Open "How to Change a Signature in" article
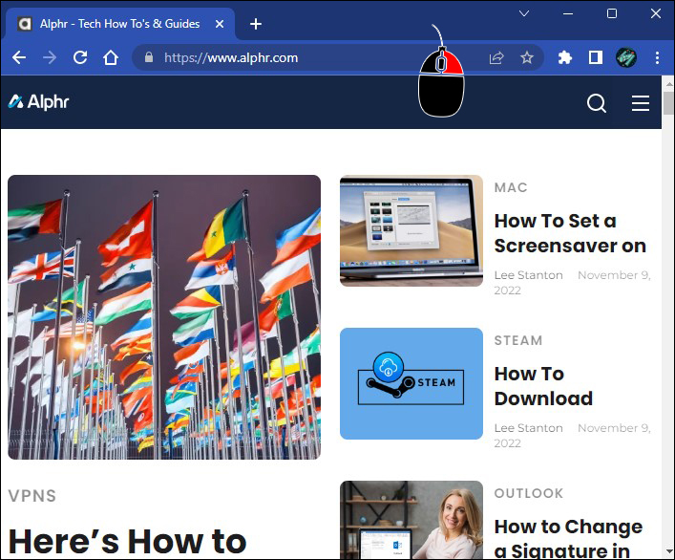 568,538
